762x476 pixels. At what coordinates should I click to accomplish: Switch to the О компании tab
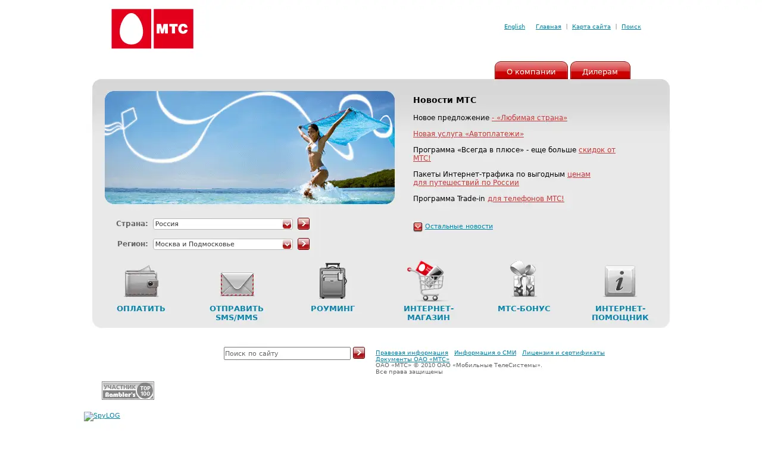[x=531, y=70]
